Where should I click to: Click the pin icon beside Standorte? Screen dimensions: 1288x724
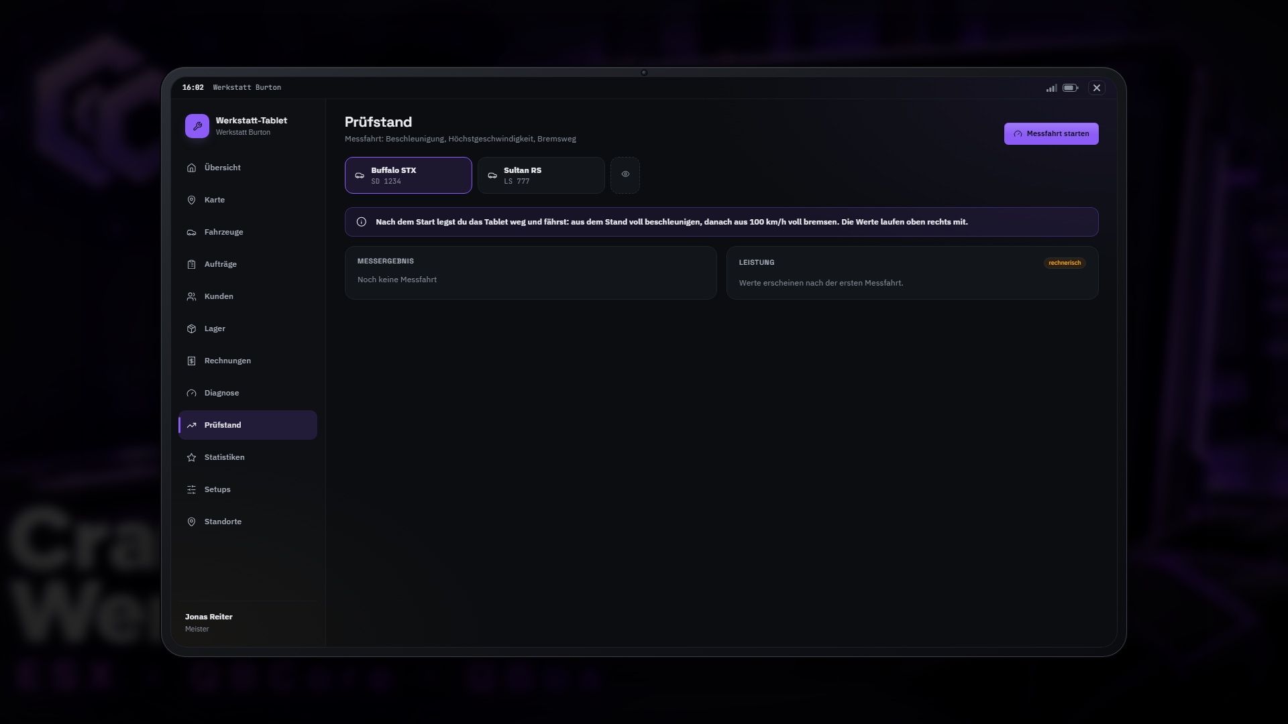click(191, 522)
